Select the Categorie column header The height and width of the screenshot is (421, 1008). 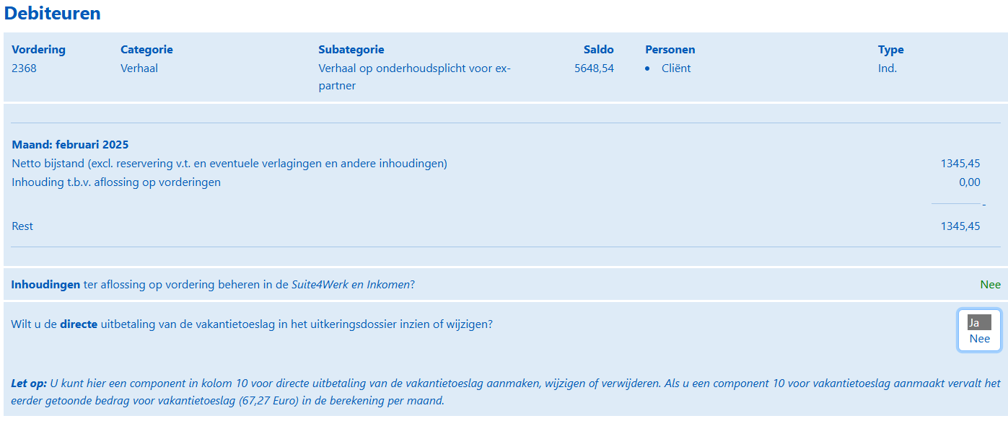click(x=146, y=50)
